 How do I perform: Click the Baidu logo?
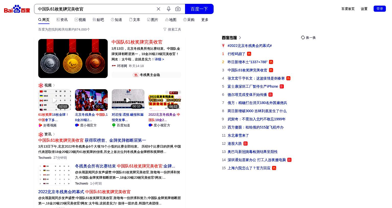point(17,9)
